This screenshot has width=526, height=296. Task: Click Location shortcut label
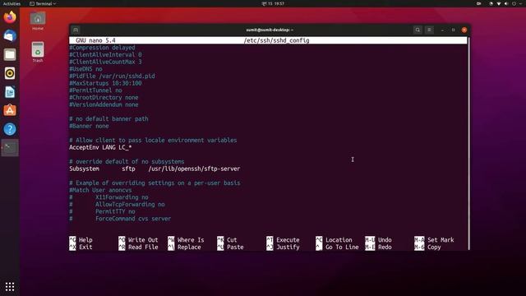[339, 240]
